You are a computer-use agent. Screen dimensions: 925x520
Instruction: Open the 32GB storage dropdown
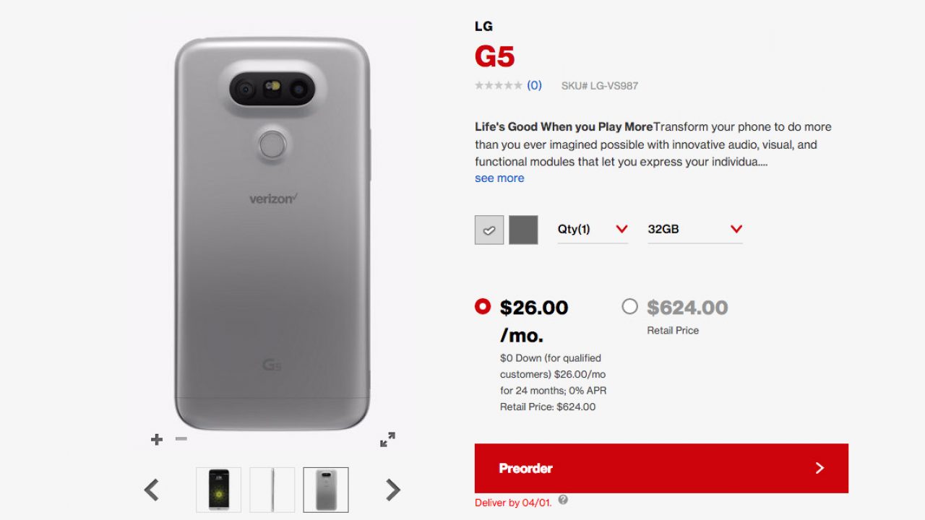694,229
